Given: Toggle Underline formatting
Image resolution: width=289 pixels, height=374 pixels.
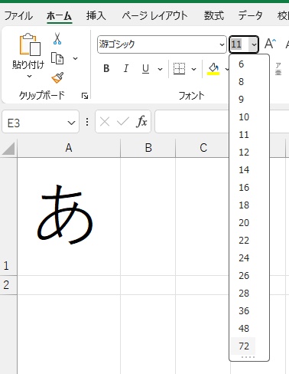Looking at the screenshot, I should [x=145, y=68].
